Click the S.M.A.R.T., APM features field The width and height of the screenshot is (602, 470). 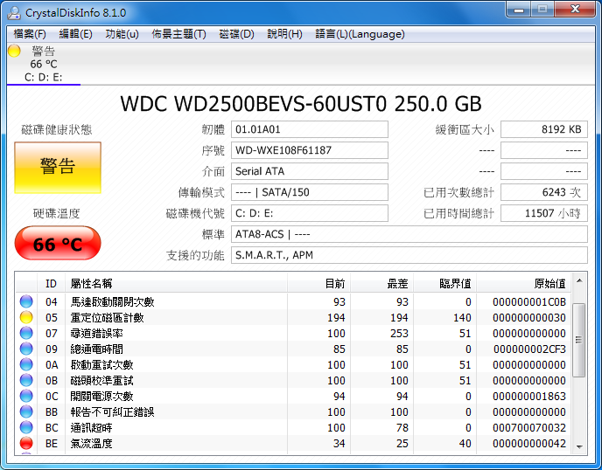[x=409, y=255]
